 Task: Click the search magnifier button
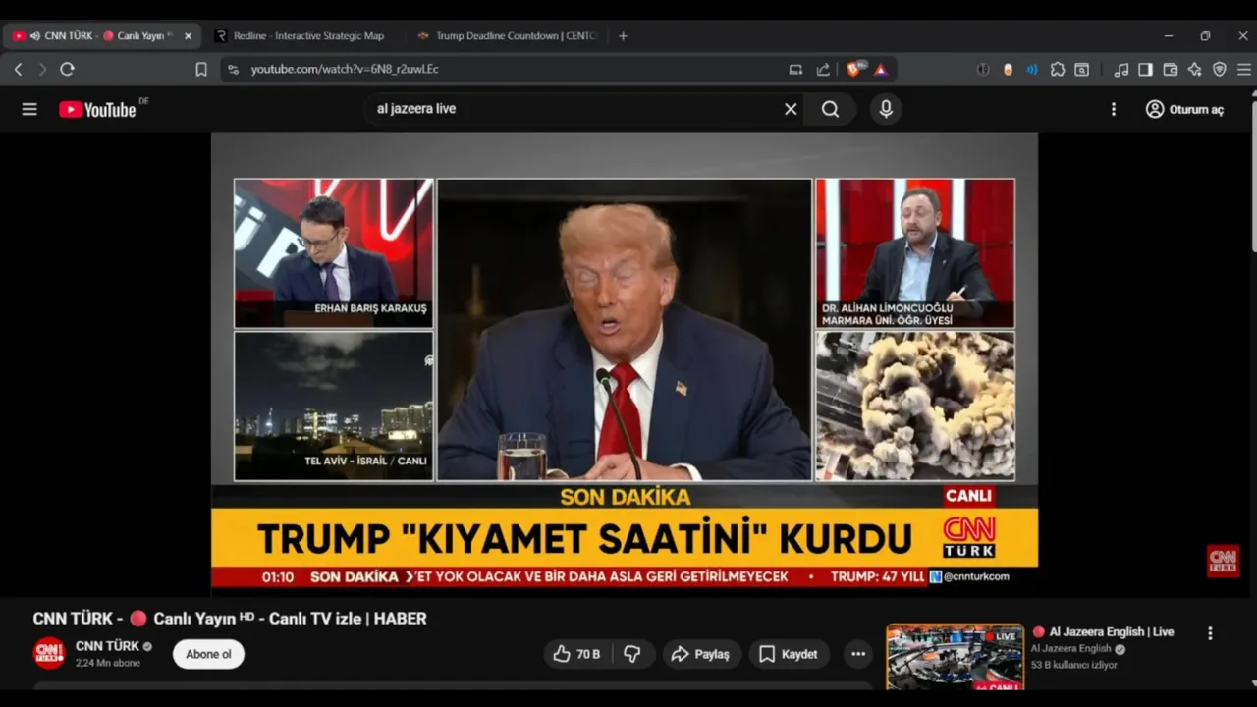831,109
